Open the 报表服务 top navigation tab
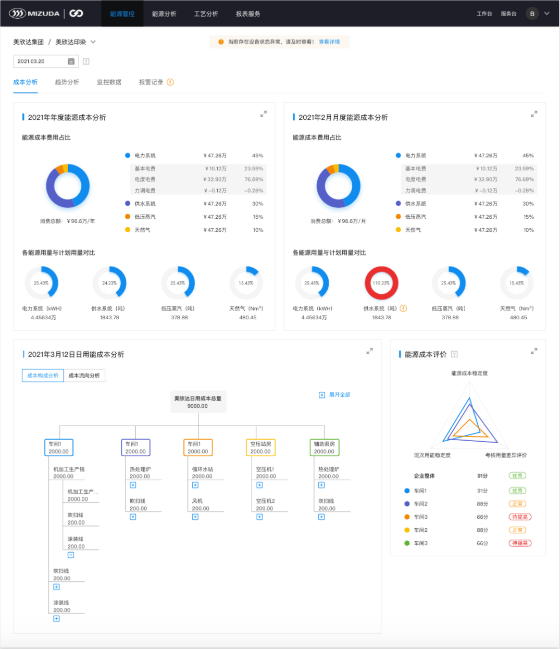This screenshot has width=560, height=649. coord(248,14)
